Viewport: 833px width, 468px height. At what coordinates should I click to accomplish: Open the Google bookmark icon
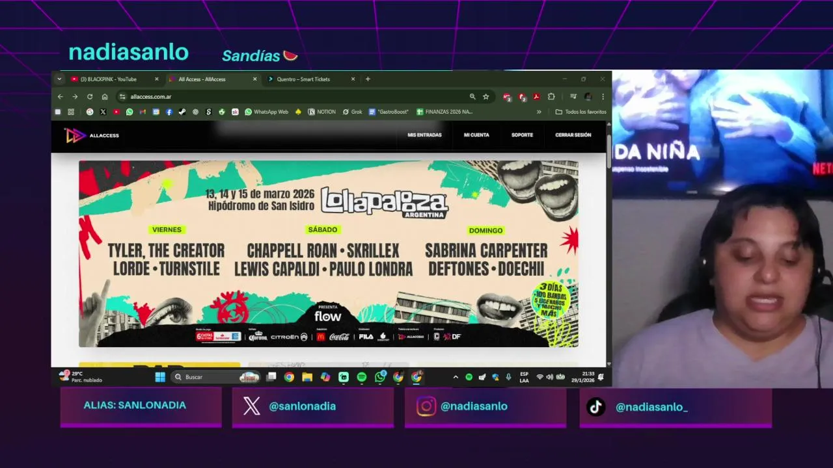pyautogui.click(x=90, y=112)
